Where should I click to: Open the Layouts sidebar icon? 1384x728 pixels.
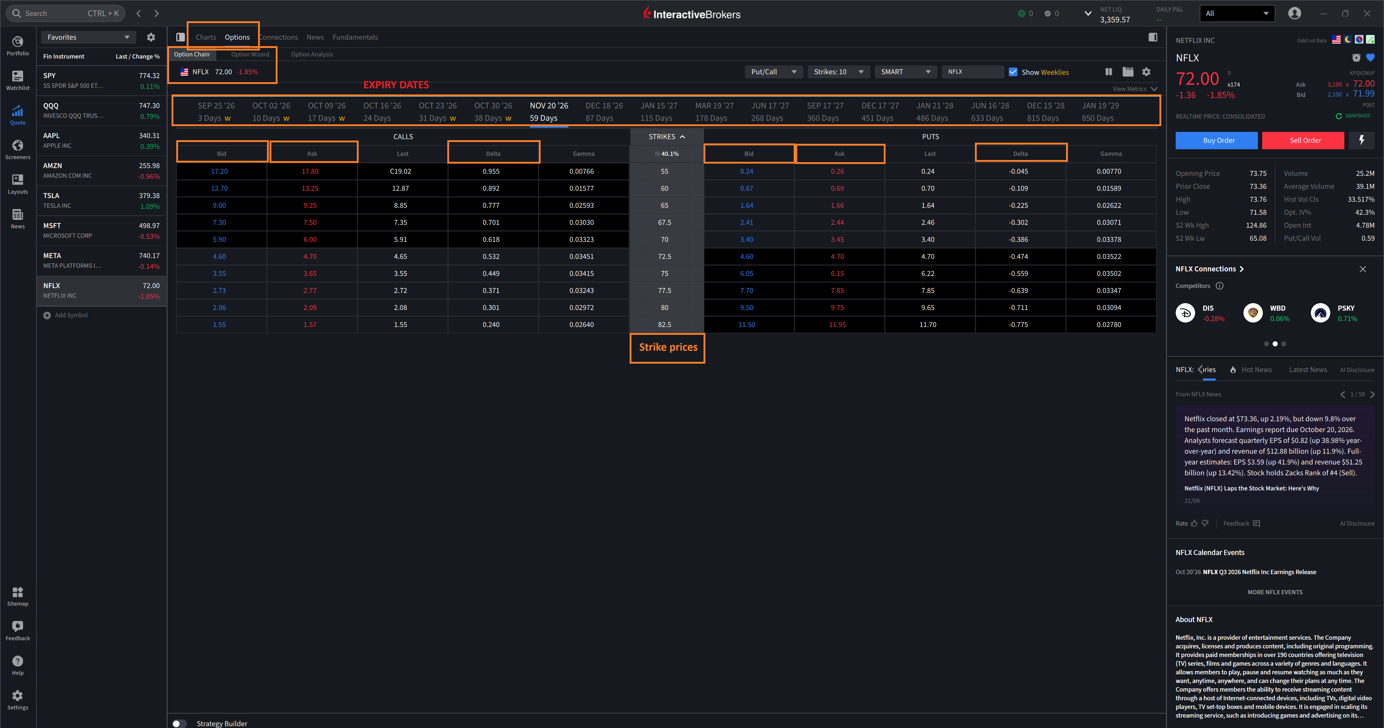pyautogui.click(x=18, y=184)
